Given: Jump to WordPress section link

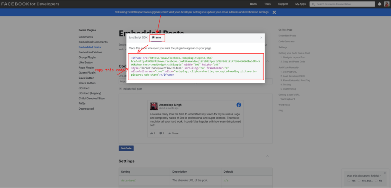Looking at the screenshot, I should pyautogui.click(x=284, y=105).
